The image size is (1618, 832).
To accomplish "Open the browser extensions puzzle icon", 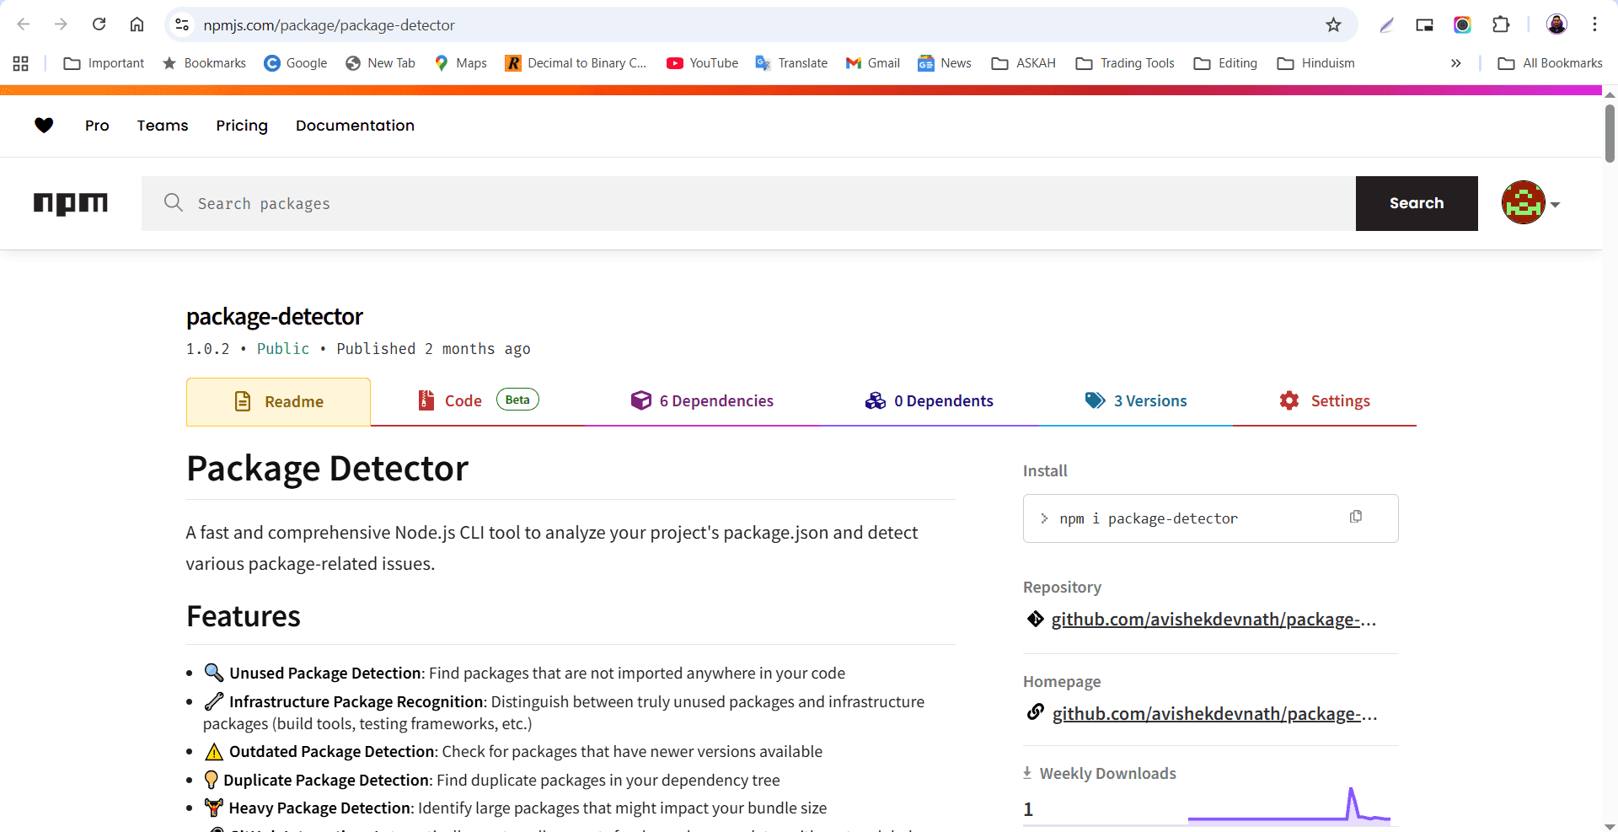I will (x=1501, y=25).
